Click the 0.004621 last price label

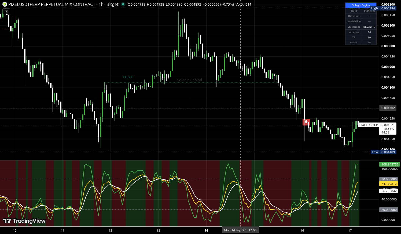[388, 125]
